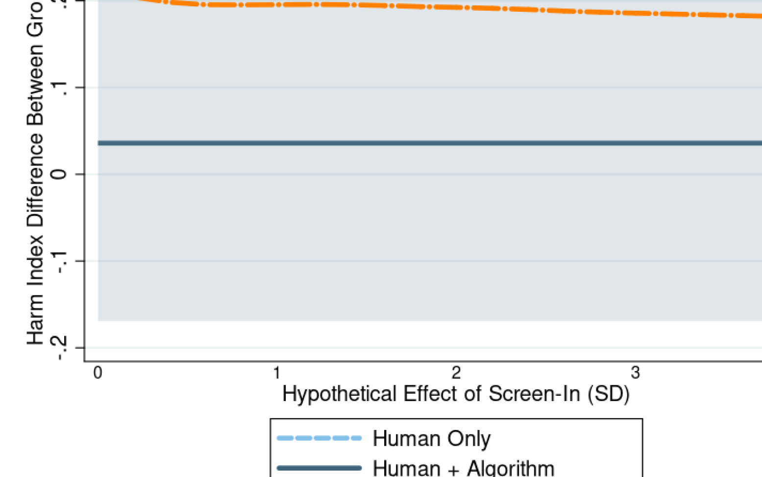Click the x-axis tick label 2

pos(456,373)
